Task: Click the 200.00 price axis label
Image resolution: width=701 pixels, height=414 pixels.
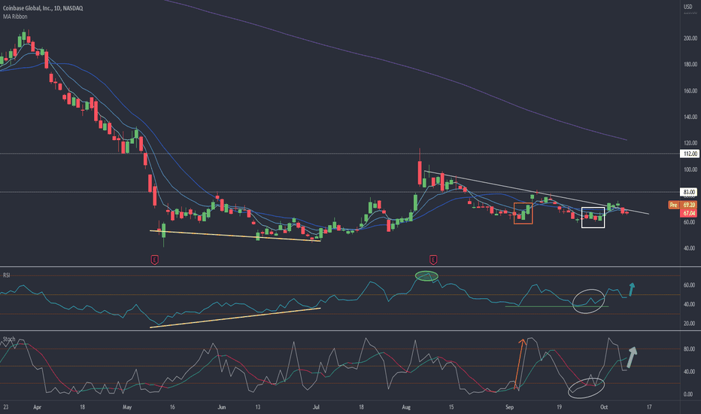Action: (x=690, y=38)
